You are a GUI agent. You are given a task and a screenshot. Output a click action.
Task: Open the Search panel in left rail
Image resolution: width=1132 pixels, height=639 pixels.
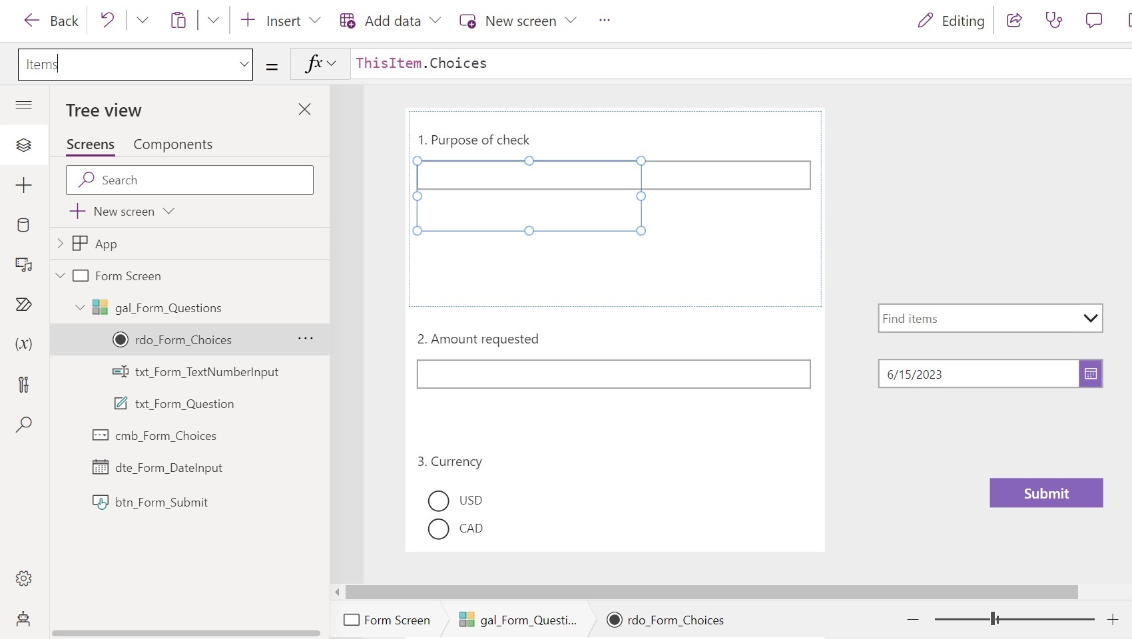24,425
